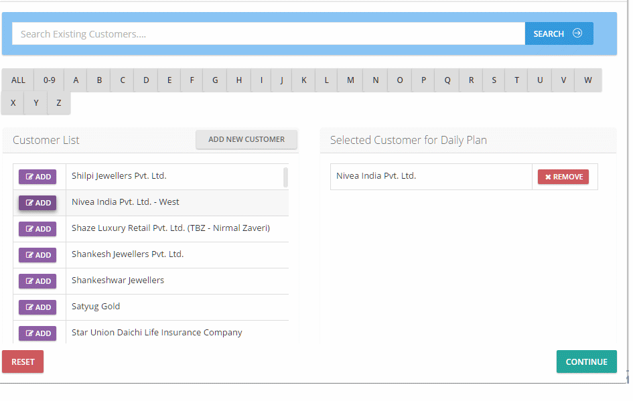Choose letter H filter
The height and width of the screenshot is (401, 633).
(239, 80)
